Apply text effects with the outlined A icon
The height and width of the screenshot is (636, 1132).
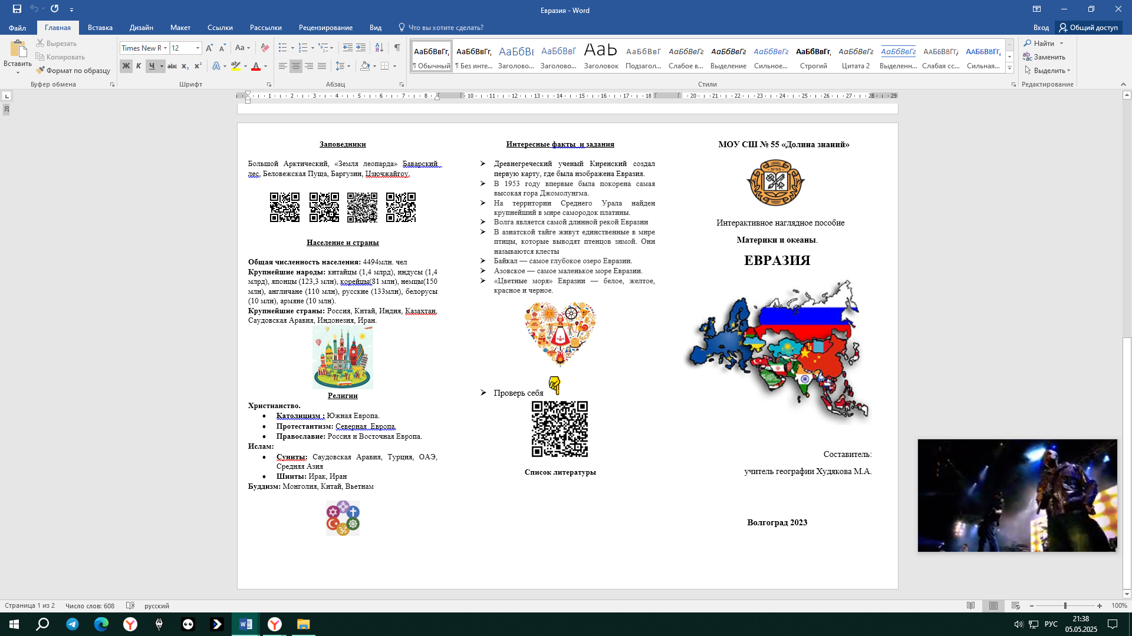[x=216, y=67]
